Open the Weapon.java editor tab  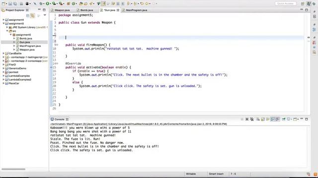[62, 10]
